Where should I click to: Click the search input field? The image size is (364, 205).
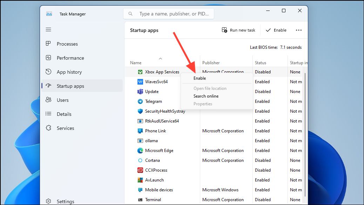pos(169,14)
